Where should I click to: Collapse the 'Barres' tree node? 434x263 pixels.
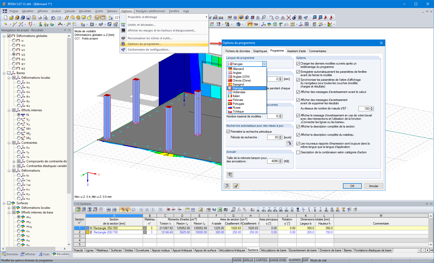(4, 73)
